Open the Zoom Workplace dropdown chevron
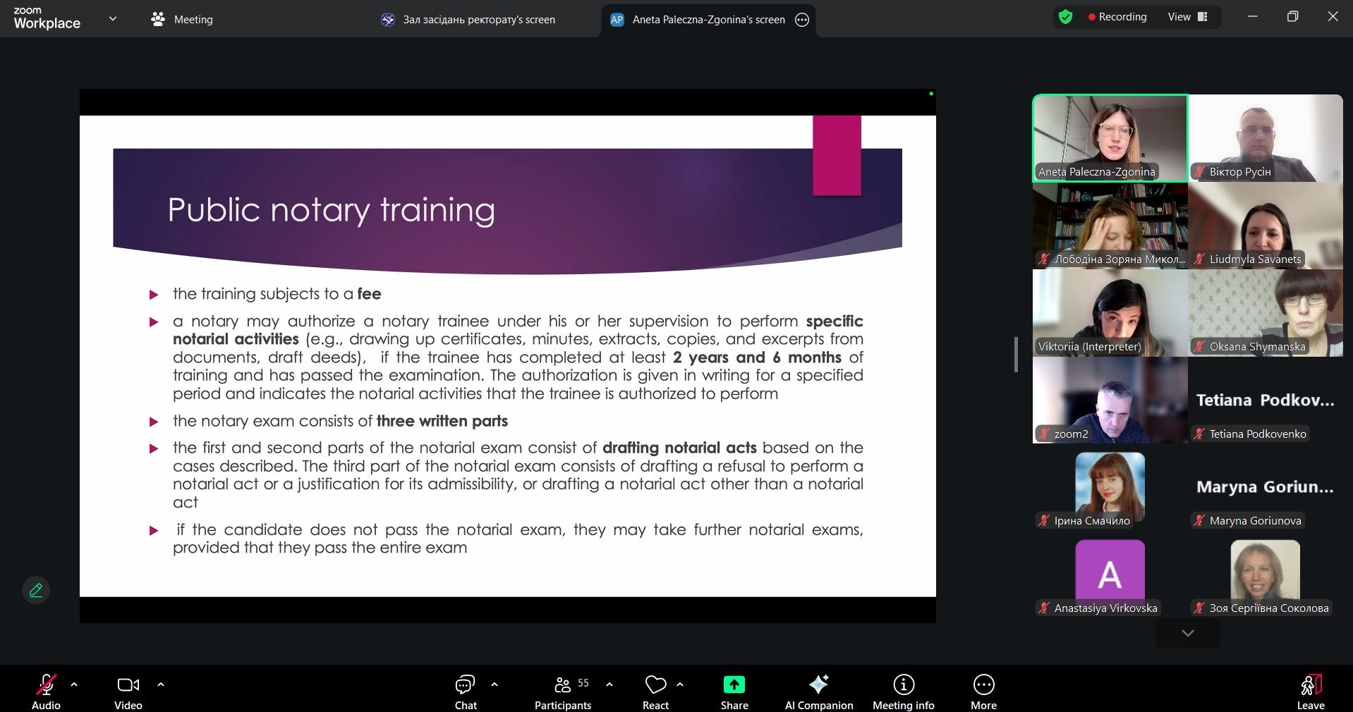 tap(113, 19)
